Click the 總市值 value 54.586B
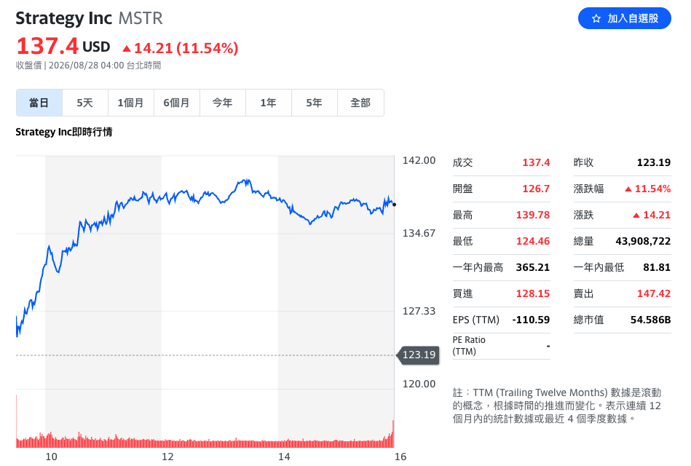The height and width of the screenshot is (466, 691). pyautogui.click(x=650, y=320)
